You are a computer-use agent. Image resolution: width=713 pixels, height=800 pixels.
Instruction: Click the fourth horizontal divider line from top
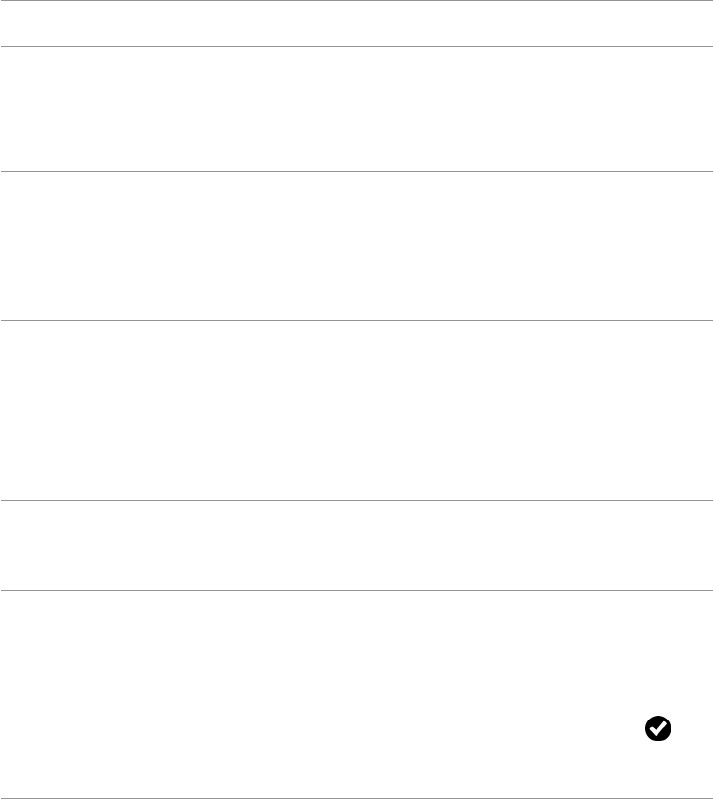coord(356,320)
